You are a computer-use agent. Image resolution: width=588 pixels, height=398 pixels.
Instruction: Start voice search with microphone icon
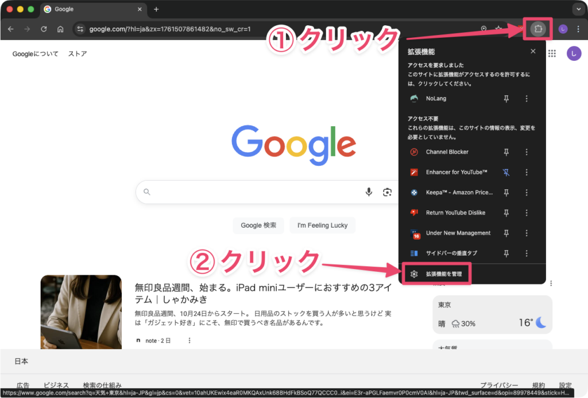369,192
